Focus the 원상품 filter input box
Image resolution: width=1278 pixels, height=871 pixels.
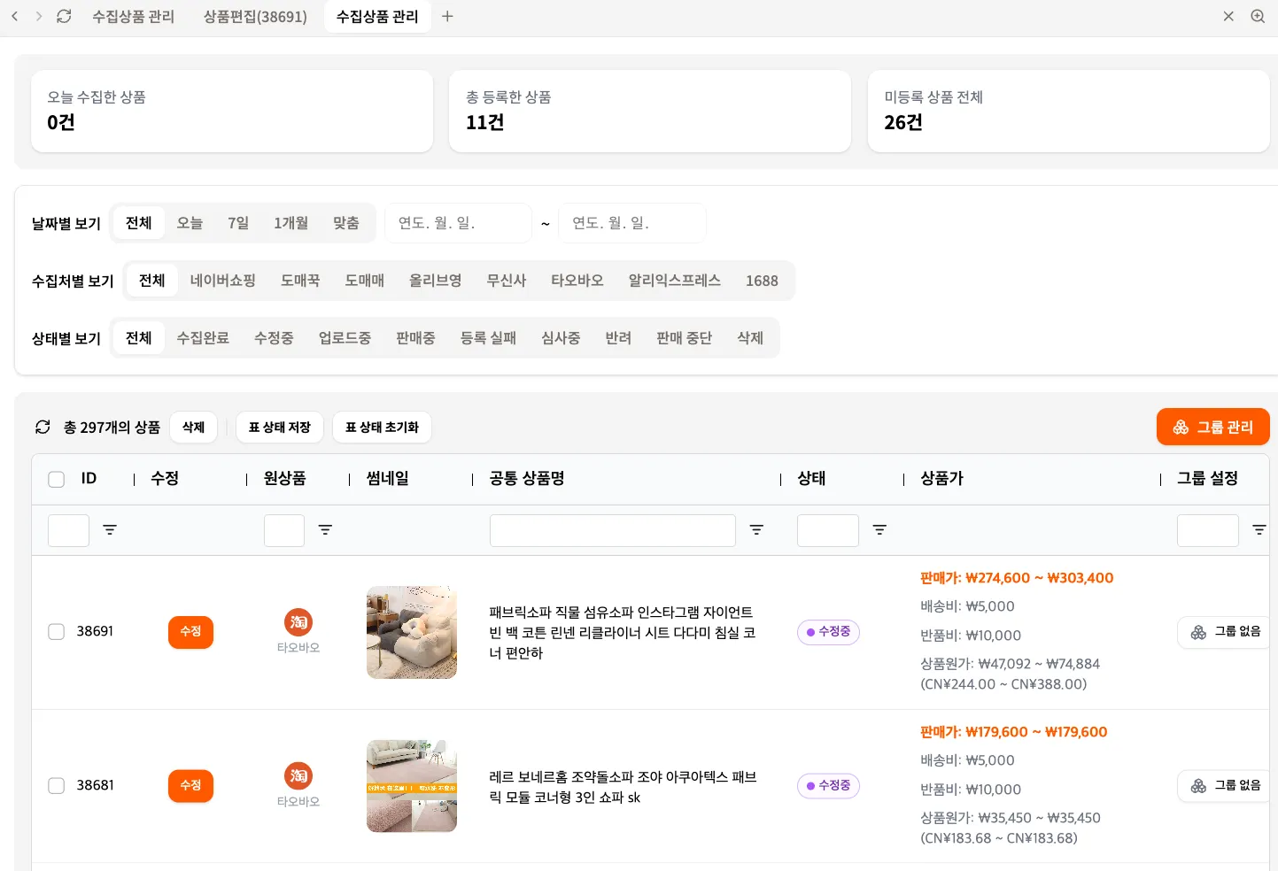pos(284,530)
